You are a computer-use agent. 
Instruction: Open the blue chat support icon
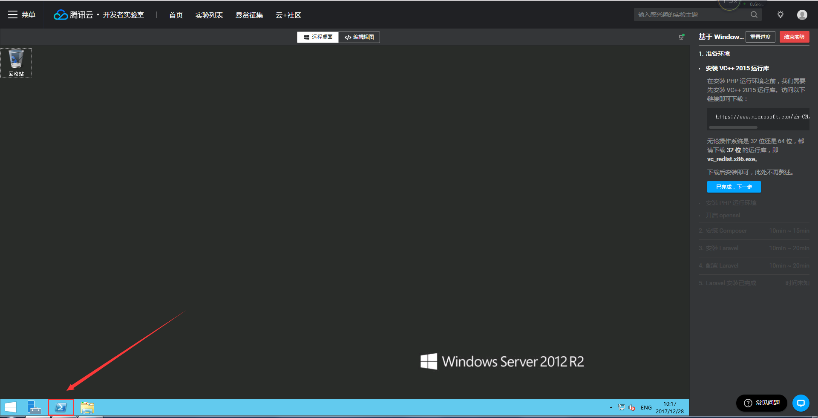(801, 403)
